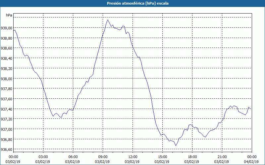The image size is (265, 165).
Task: Click the 18:00 time label
Action: pyautogui.click(x=192, y=157)
